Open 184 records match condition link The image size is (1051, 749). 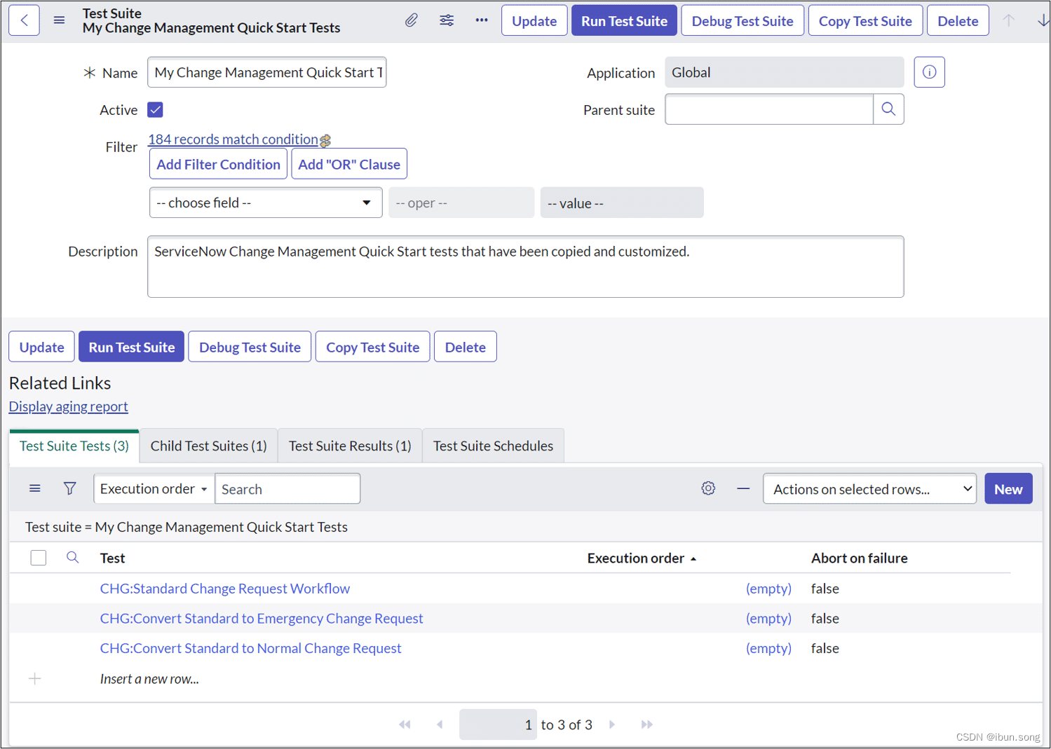233,139
